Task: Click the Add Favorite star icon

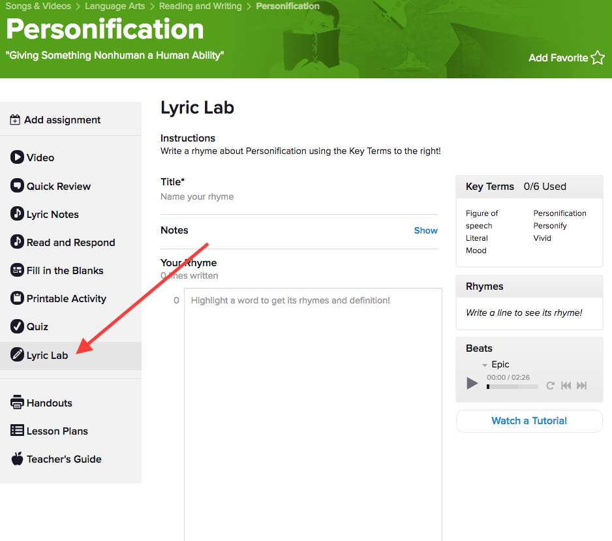Action: (598, 58)
